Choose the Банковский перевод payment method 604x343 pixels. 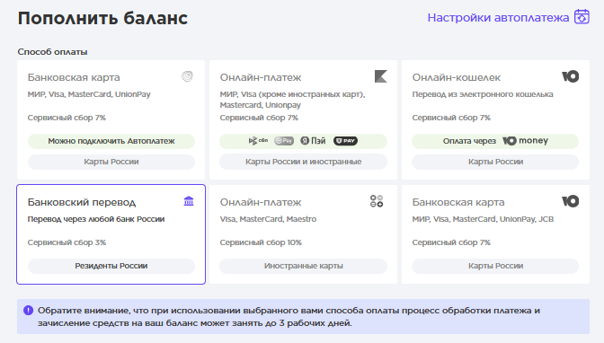111,234
